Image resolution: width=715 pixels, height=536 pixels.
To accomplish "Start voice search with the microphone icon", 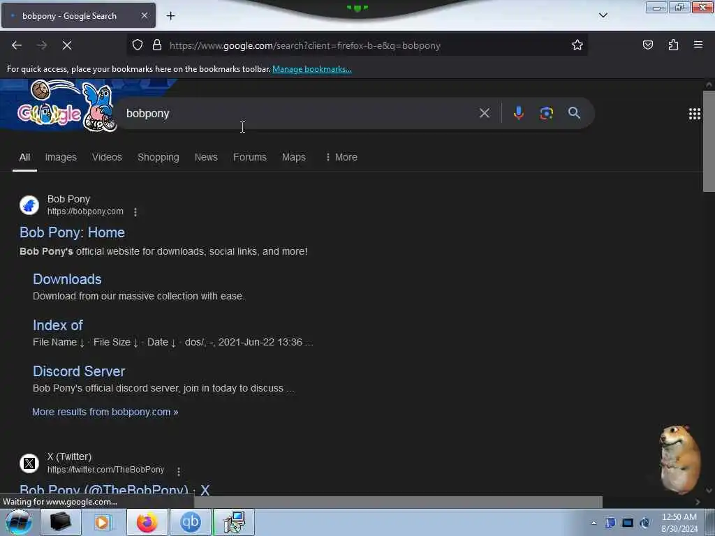I will pyautogui.click(x=519, y=113).
